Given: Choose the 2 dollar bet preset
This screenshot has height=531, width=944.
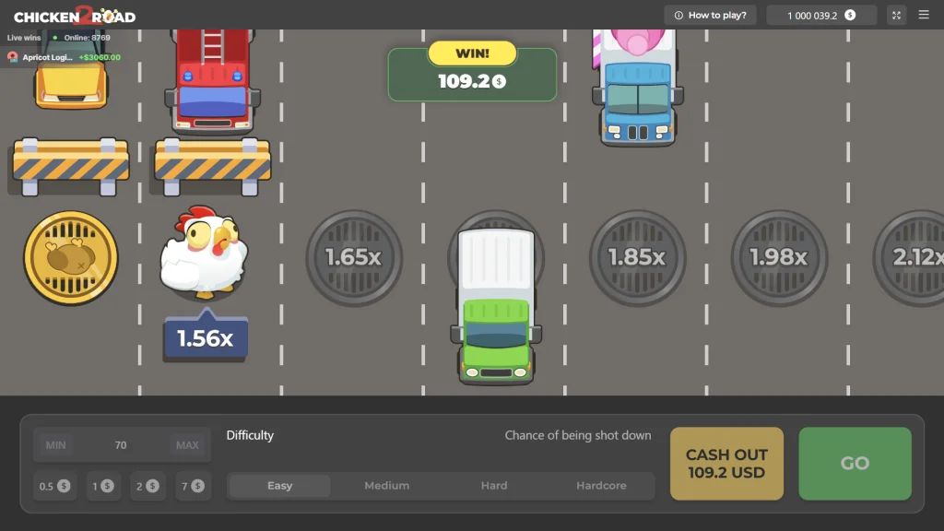Looking at the screenshot, I should (x=147, y=486).
